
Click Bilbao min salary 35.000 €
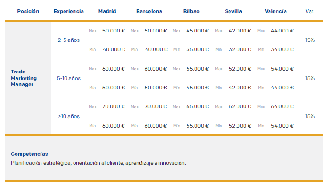pos(197,49)
